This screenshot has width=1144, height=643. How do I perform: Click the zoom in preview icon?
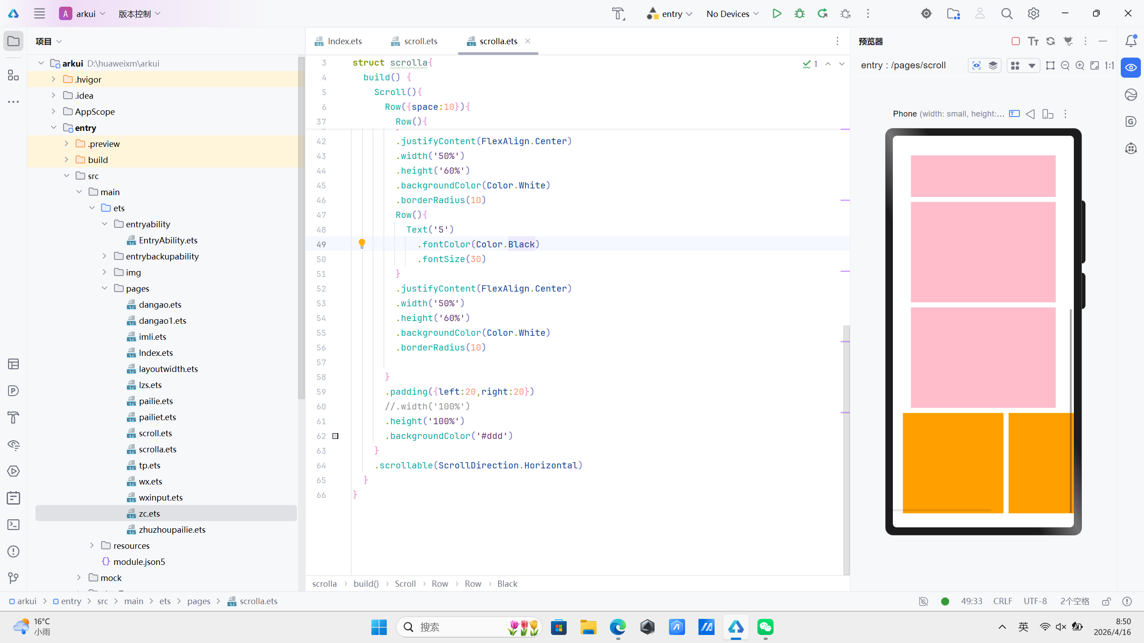pos(1080,66)
